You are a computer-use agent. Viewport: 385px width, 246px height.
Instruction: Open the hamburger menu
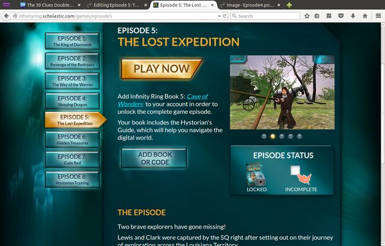click(378, 16)
